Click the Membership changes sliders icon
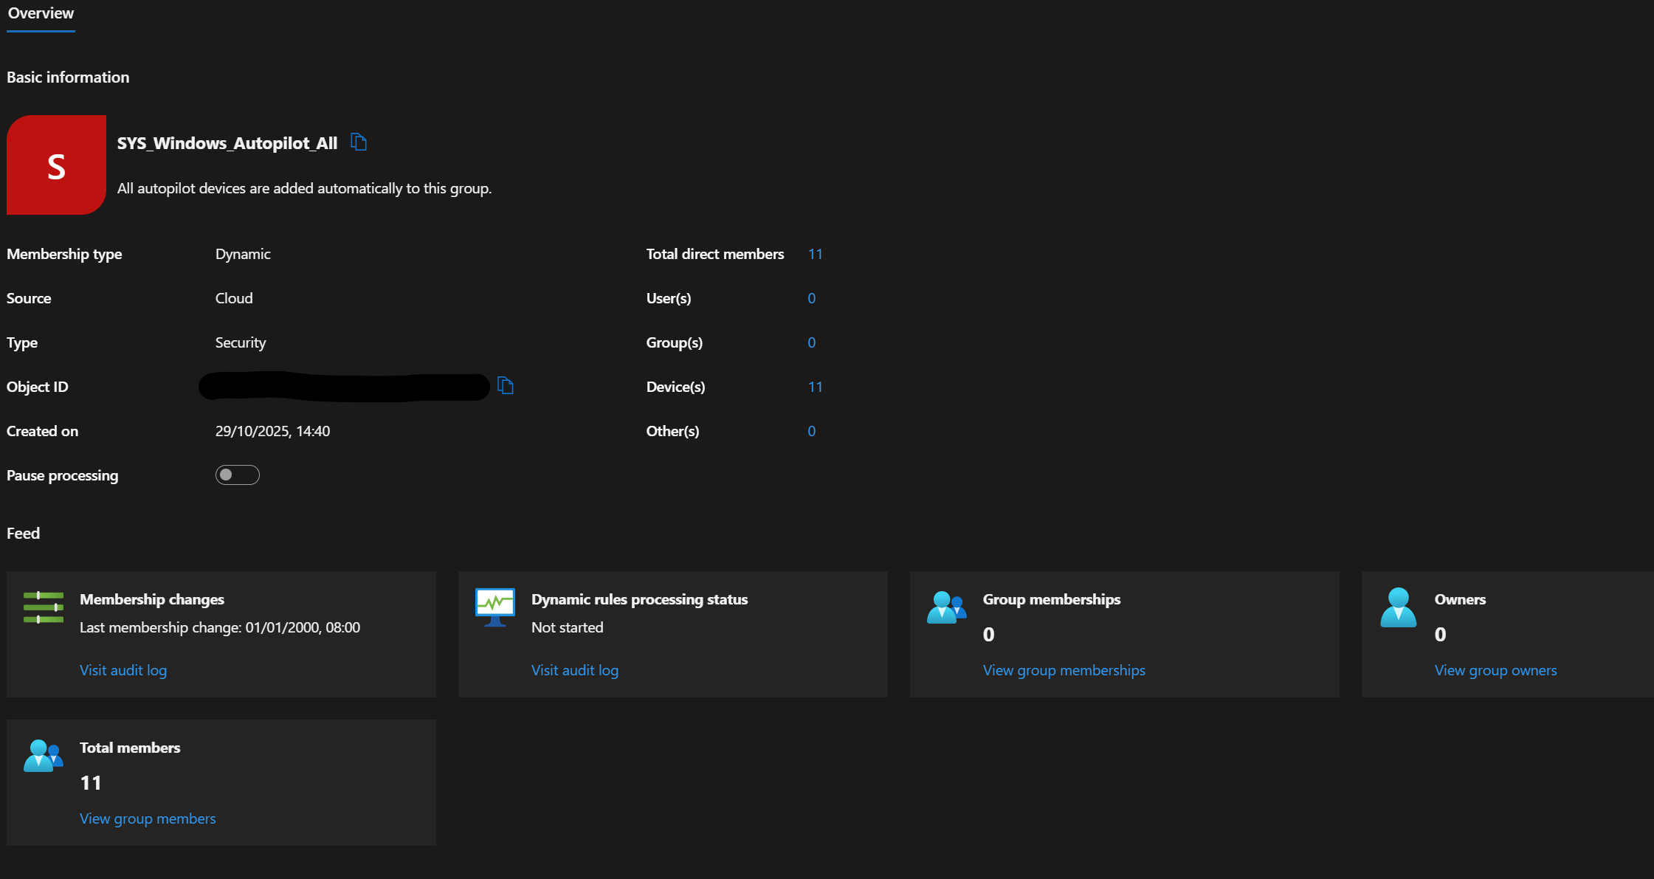The height and width of the screenshot is (879, 1654). coord(44,607)
